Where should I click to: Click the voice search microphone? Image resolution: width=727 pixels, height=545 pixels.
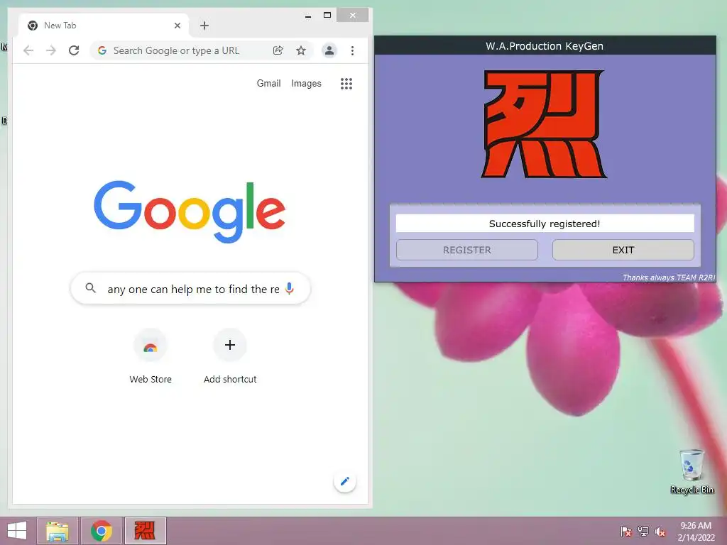(x=290, y=288)
